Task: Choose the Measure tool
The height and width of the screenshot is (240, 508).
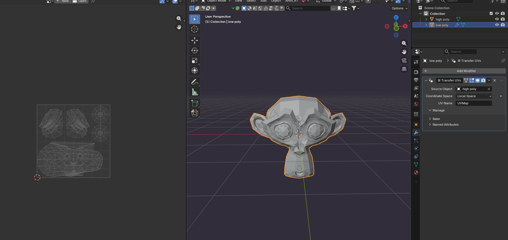Action: tap(195, 92)
